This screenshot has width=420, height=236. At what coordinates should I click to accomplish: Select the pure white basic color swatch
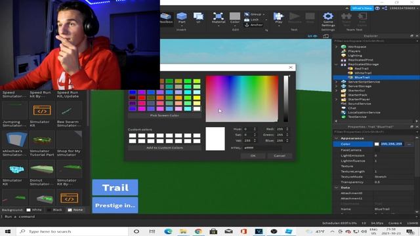[x=197, y=109]
